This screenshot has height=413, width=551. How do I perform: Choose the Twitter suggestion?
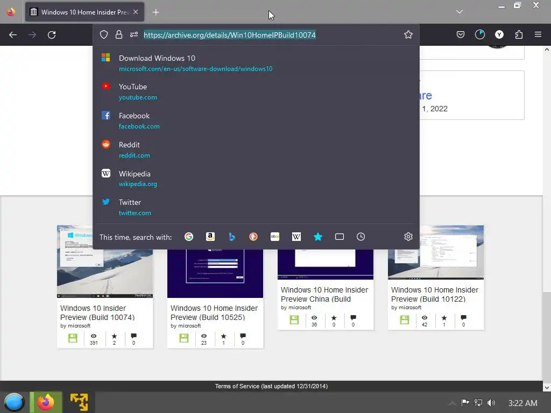(x=256, y=207)
